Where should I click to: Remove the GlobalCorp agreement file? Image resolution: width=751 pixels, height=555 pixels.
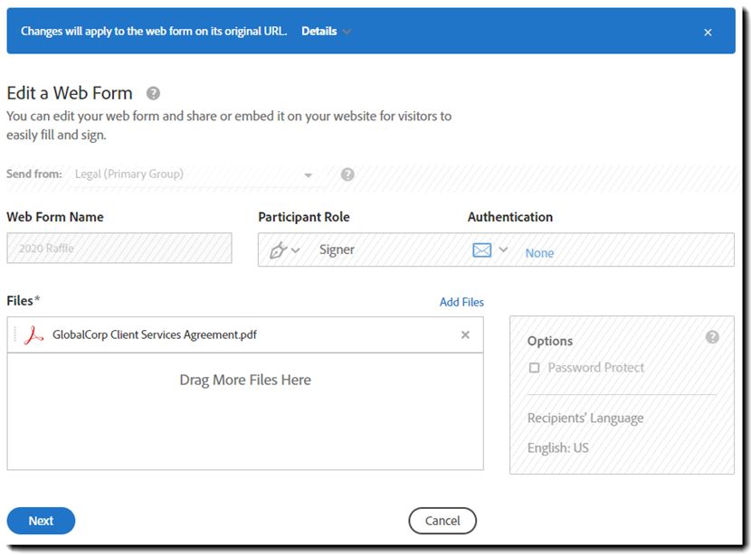pos(465,335)
